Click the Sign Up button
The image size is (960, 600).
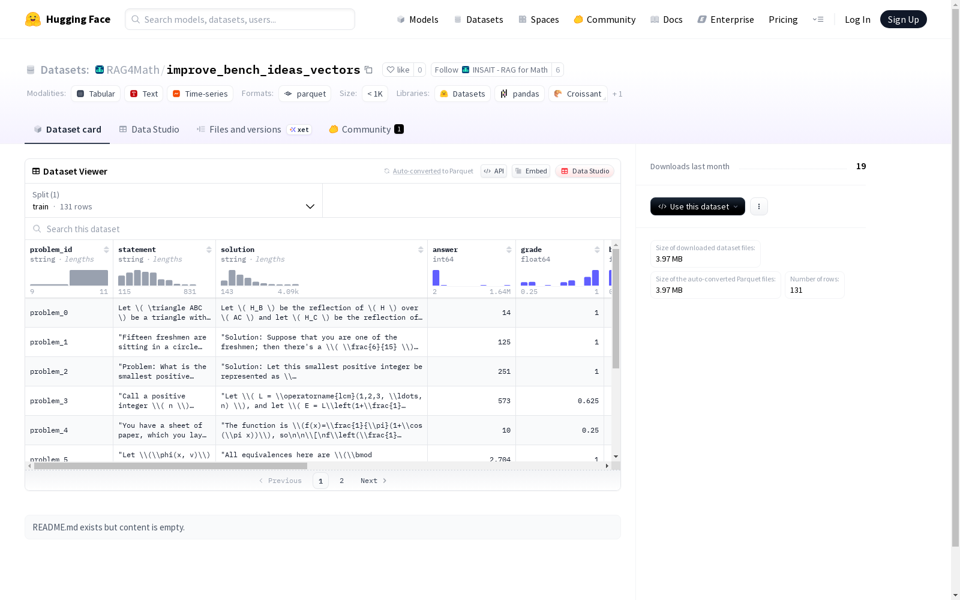tap(903, 19)
